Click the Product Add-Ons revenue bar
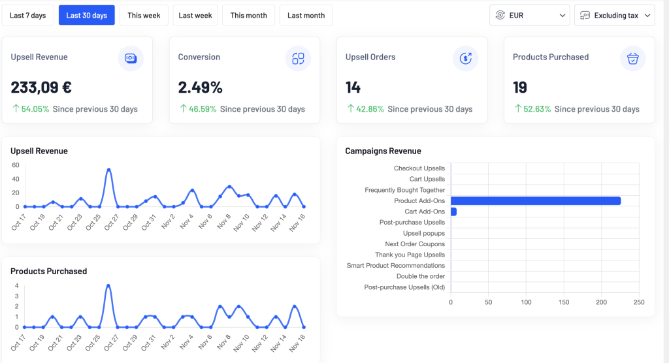This screenshot has height=363, width=669. click(536, 200)
